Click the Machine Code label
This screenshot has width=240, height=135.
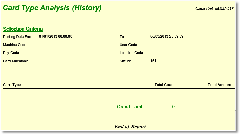click(x=15, y=45)
